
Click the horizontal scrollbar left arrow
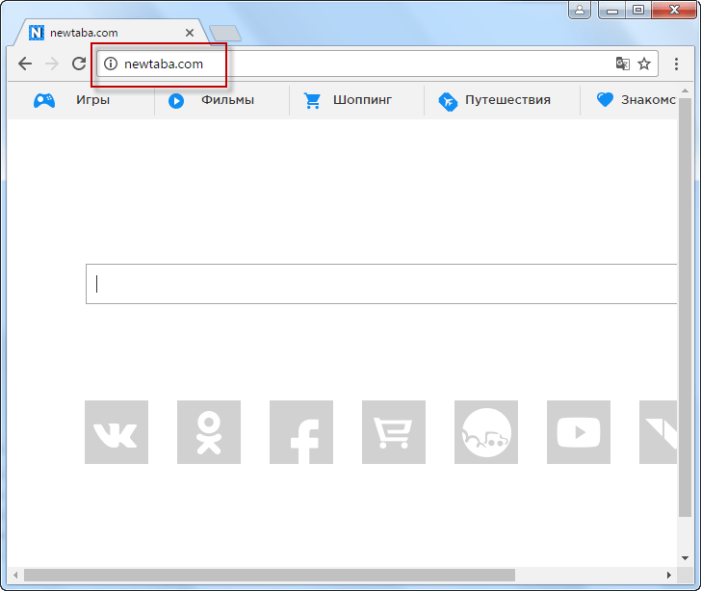[x=15, y=575]
